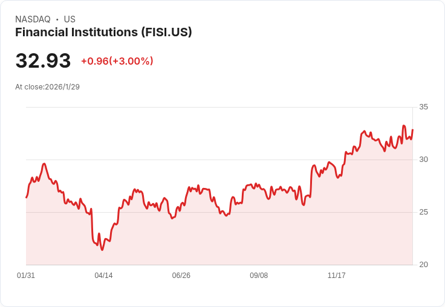Select the 04/14 date marker
Image resolution: width=445 pixels, height=307 pixels.
pos(103,276)
